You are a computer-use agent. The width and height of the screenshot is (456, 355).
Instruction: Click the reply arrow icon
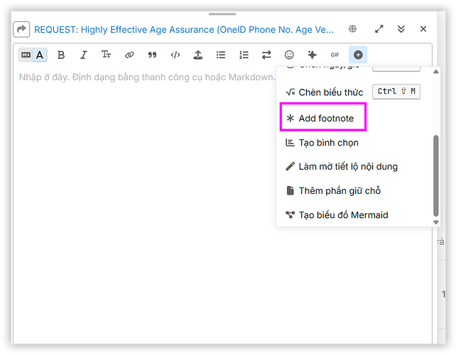21,29
